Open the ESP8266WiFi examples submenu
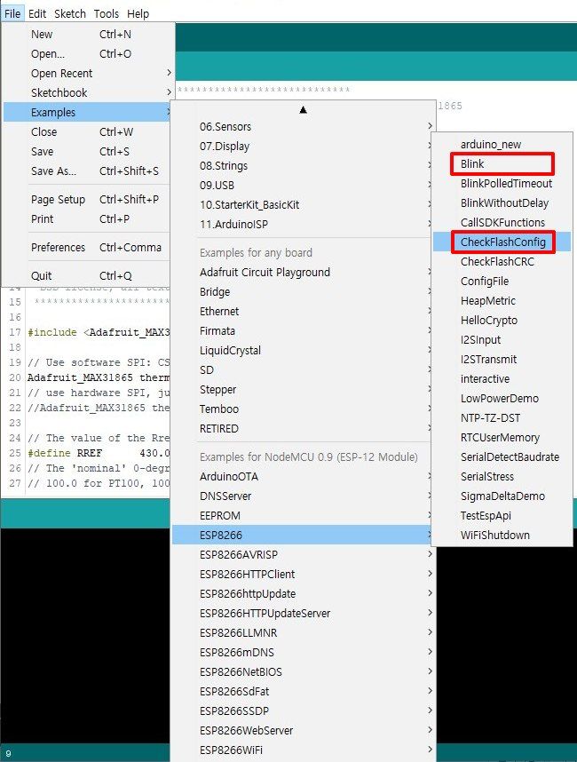Image resolution: width=577 pixels, height=762 pixels. (303, 750)
